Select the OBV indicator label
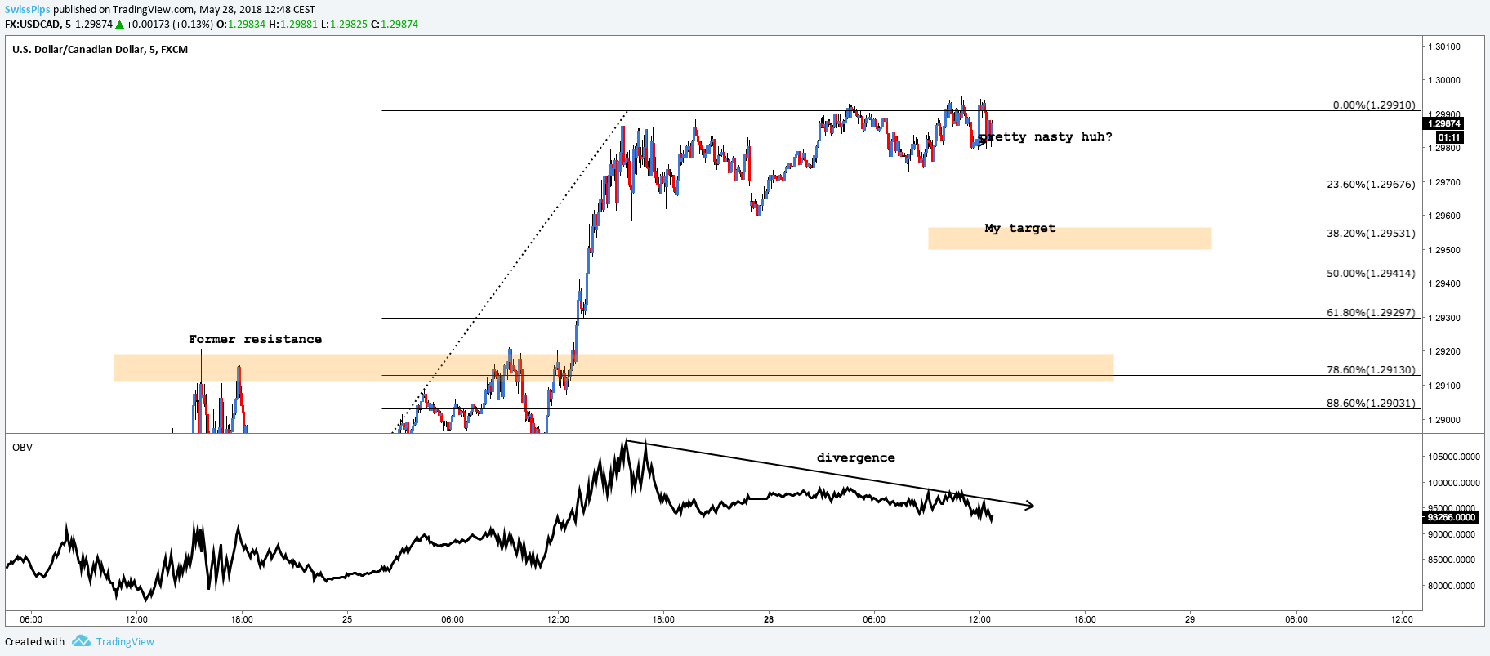 point(22,448)
